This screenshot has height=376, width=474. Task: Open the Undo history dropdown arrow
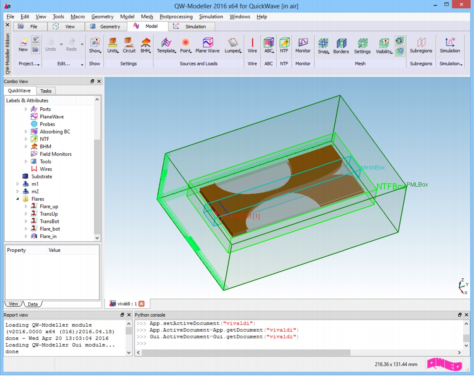click(61, 45)
